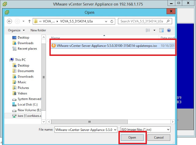The width and height of the screenshot is (196, 145).
Task: Select Local Disk (C:)
Action: tap(25, 105)
